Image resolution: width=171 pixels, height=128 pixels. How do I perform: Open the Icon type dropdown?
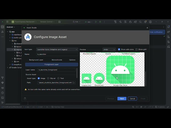pyautogui.click(x=57, y=49)
